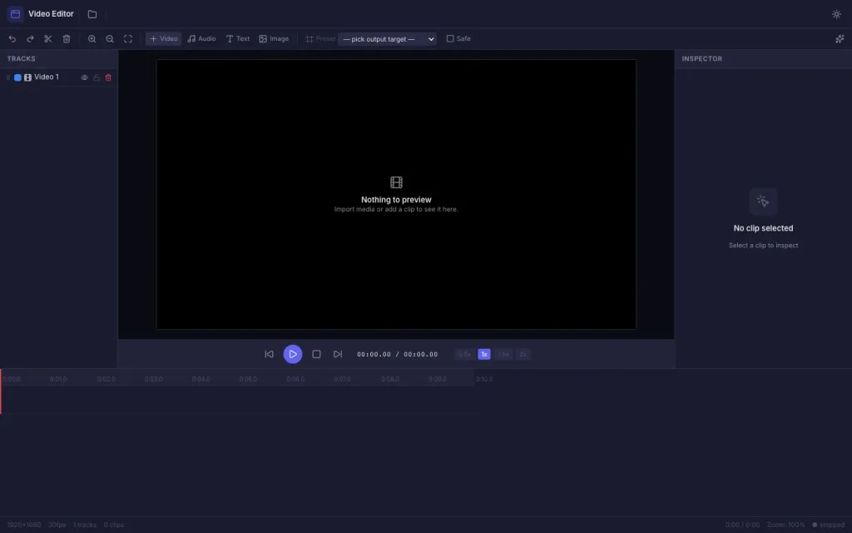Toggle the light theme sun icon
This screenshot has width=852, height=533.
(x=836, y=14)
